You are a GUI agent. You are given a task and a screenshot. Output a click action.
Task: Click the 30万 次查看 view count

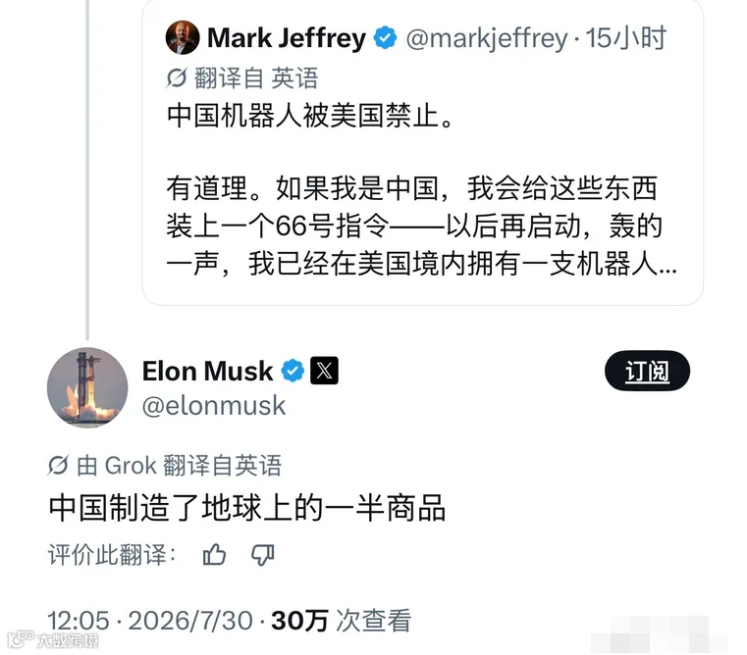[341, 621]
